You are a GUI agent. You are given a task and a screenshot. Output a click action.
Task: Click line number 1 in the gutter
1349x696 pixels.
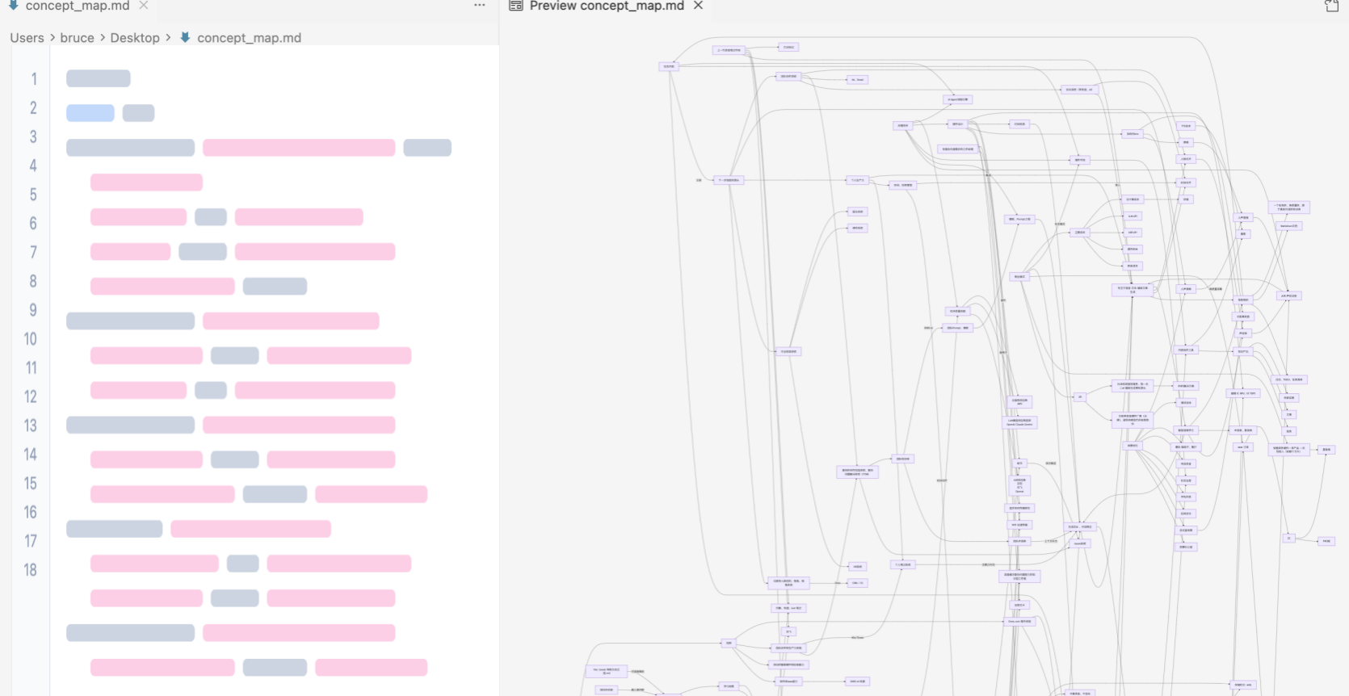pyautogui.click(x=34, y=79)
